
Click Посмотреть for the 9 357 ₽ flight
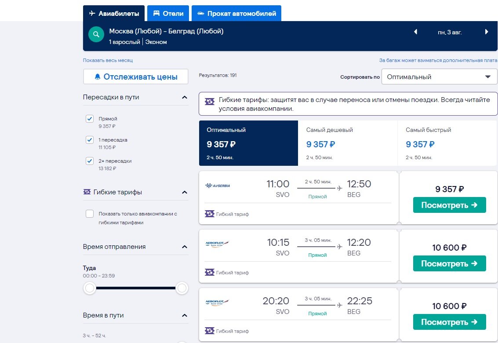[x=449, y=205]
